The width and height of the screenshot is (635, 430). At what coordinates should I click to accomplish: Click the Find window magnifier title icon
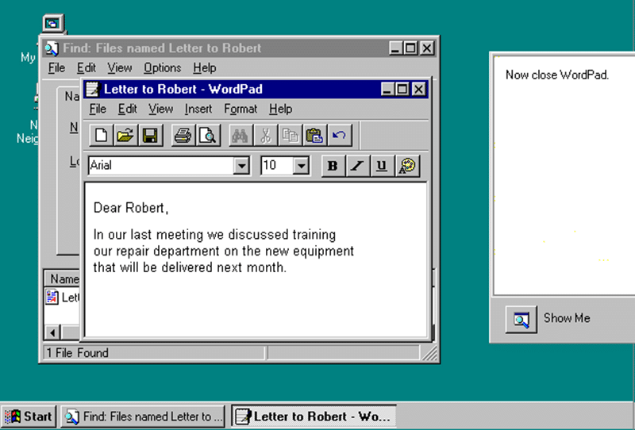52,48
